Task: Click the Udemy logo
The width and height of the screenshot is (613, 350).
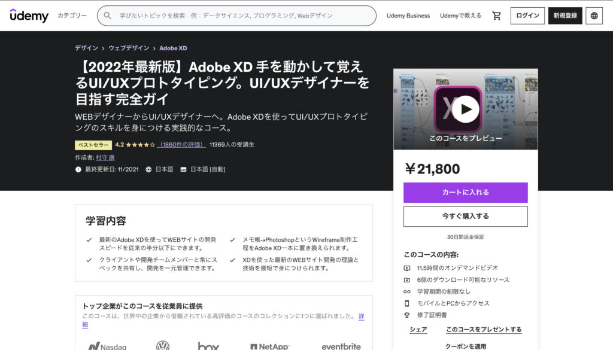Action: 29,16
